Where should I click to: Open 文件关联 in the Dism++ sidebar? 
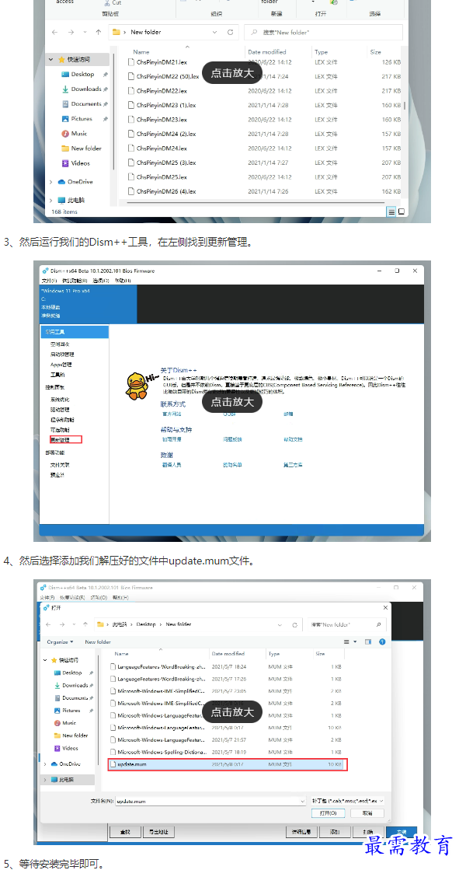click(x=59, y=465)
